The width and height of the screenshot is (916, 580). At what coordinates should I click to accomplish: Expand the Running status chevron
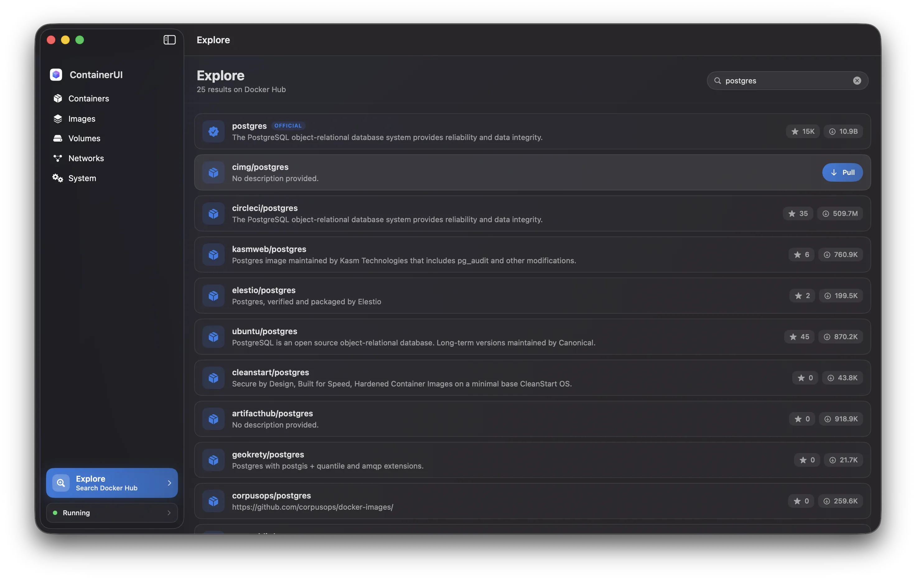tap(169, 513)
